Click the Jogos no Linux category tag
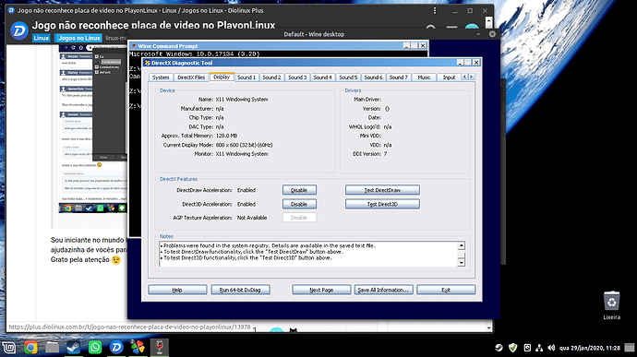 pos(78,38)
